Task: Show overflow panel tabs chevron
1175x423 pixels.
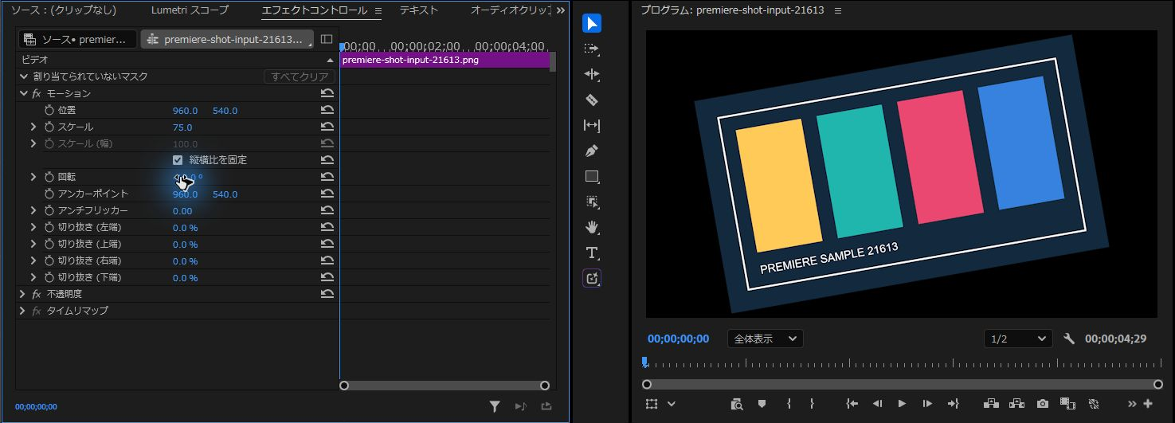Action: [560, 10]
